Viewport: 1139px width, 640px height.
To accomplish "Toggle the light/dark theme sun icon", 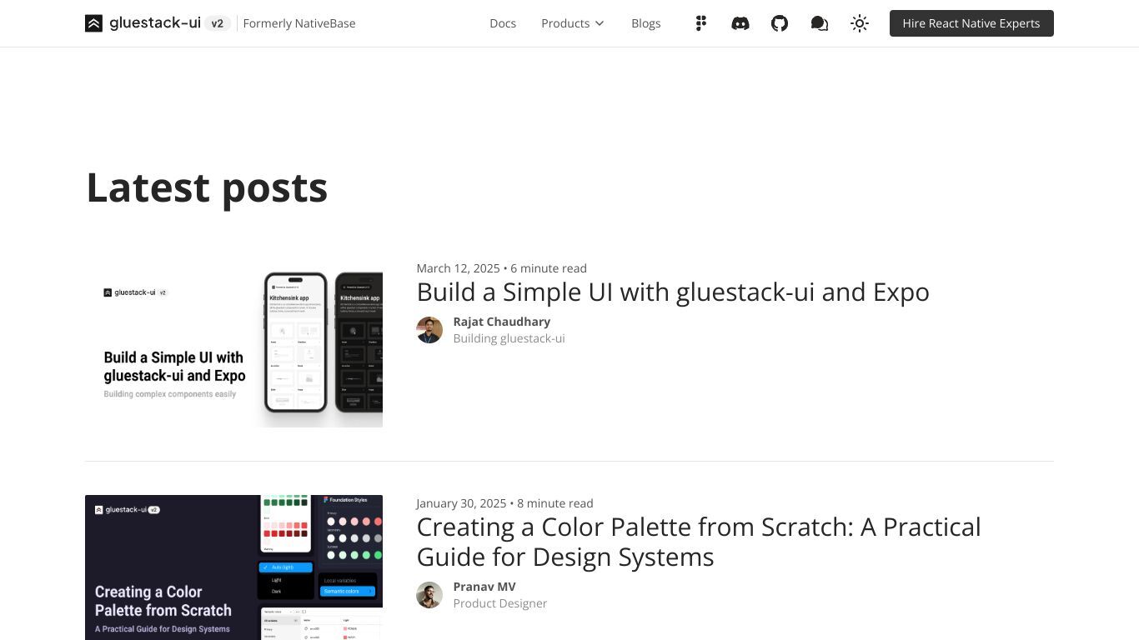I will pyautogui.click(x=860, y=23).
